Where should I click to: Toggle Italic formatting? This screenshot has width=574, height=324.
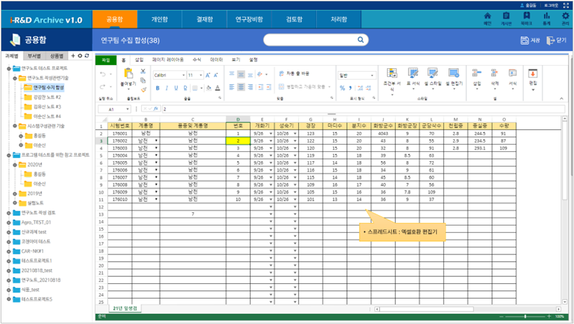tap(167, 88)
